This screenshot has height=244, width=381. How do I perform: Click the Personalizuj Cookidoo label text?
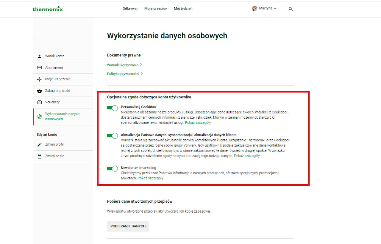pyautogui.click(x=139, y=107)
